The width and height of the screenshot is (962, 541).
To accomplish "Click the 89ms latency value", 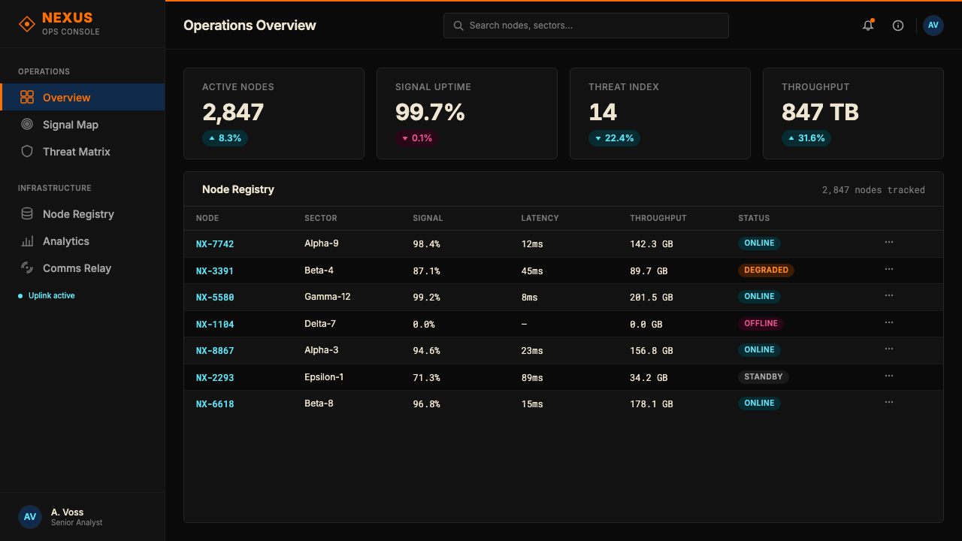I will [532, 378].
